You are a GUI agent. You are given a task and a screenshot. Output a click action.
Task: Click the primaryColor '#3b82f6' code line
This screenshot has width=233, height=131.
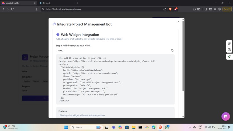pos(77,86)
